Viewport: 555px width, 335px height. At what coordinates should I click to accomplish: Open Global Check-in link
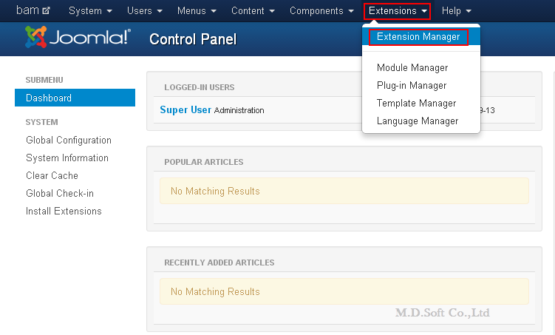click(x=60, y=193)
